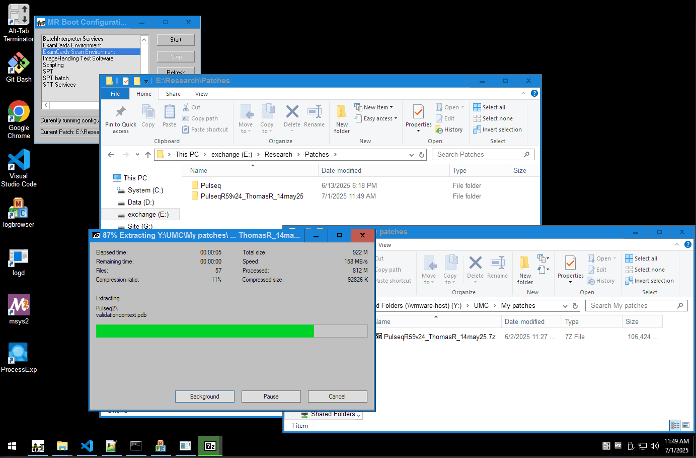This screenshot has width=696, height=458.
Task: Launch msys2 desktop shortcut
Action: tap(19, 309)
